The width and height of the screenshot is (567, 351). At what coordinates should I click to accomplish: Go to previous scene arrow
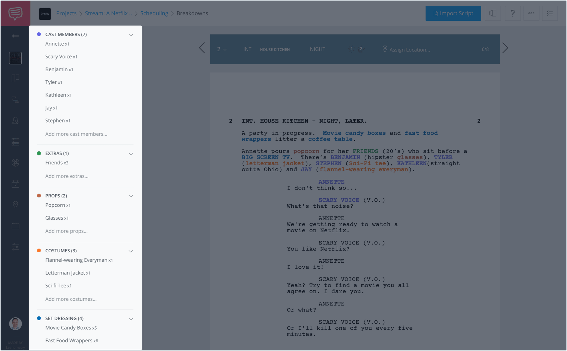[x=202, y=48]
